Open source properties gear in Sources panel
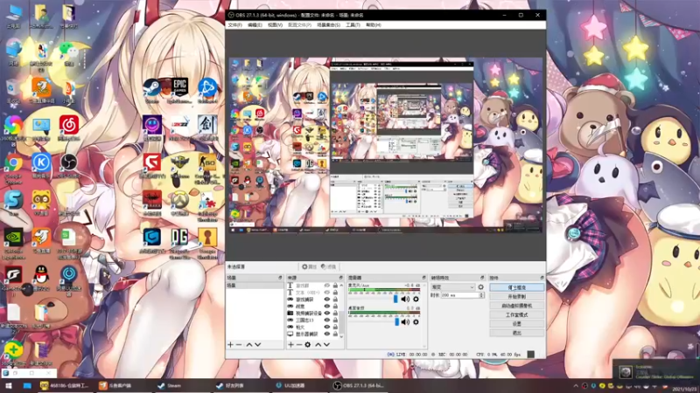Screen dimensions: 700x393 (x=308, y=344)
